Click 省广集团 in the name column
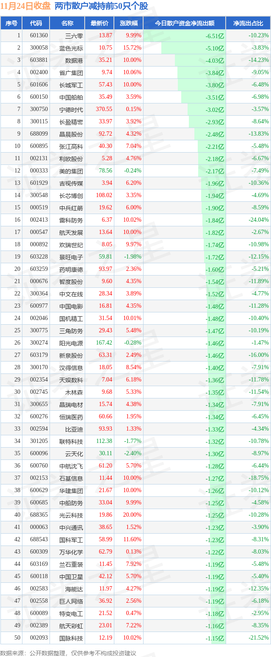The height and width of the screenshot is (657, 271). 71,72
